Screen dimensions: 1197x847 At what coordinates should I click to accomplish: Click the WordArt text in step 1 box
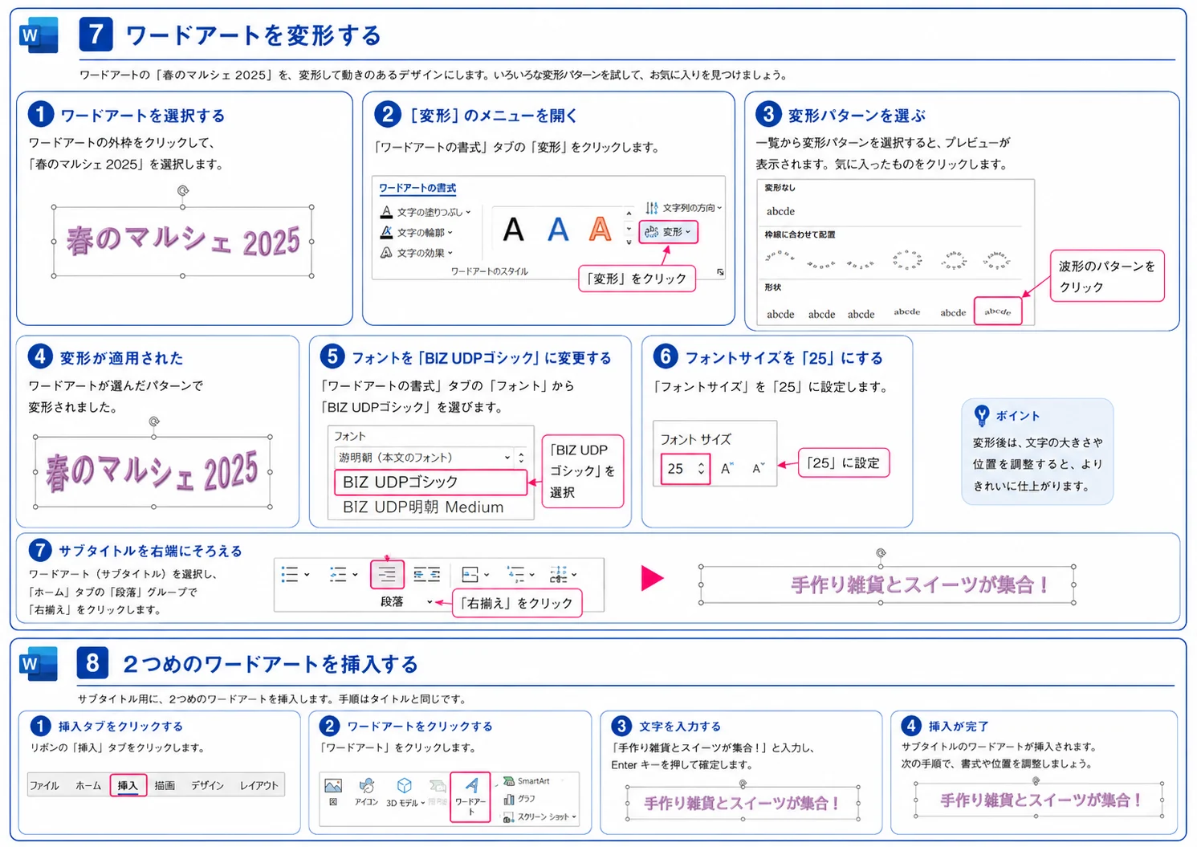point(183,241)
